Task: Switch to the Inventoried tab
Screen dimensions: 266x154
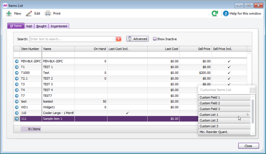Action: coord(59,26)
